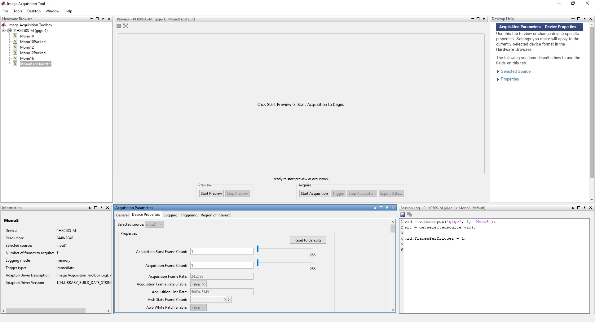This screenshot has width=595, height=322.
Task: Float the Desktop Help panel
Action: 585,19
